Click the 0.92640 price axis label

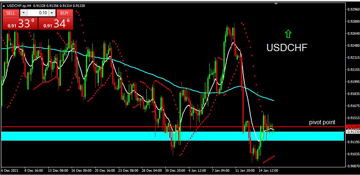click(353, 34)
